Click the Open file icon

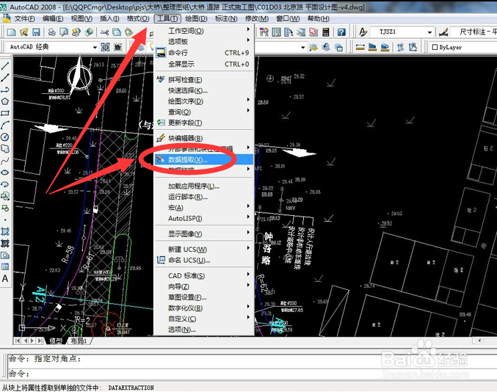pos(23,32)
